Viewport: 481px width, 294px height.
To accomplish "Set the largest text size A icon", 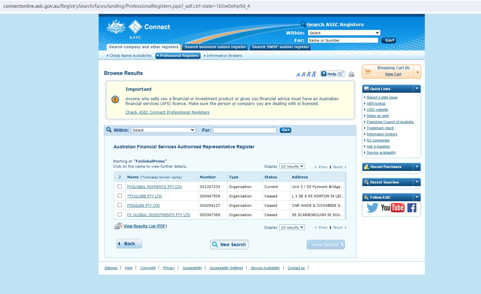I will pyautogui.click(x=314, y=74).
